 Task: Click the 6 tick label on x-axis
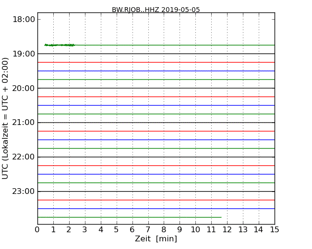click(132, 229)
